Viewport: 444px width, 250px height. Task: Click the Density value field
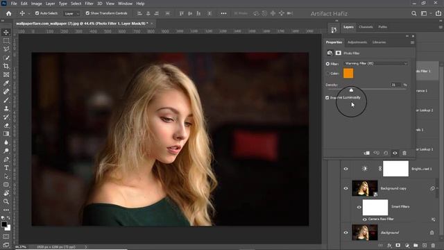(x=396, y=85)
